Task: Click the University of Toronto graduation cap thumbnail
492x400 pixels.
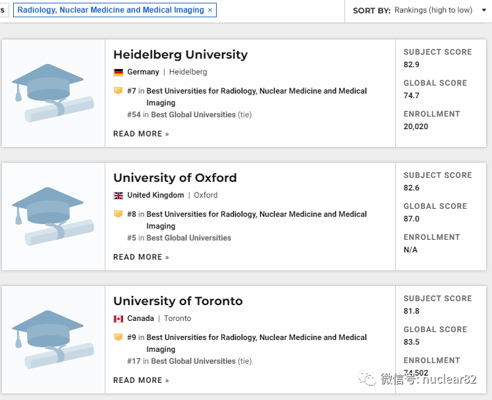Action: coord(53,339)
